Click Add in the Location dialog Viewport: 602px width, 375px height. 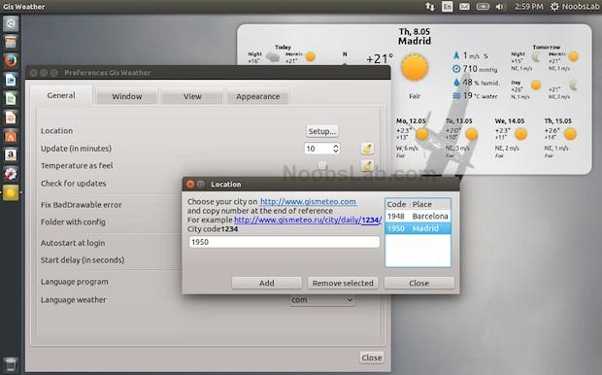[x=266, y=283]
